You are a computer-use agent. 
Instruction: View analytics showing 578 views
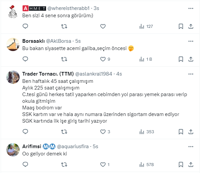pyautogui.click(x=147, y=164)
